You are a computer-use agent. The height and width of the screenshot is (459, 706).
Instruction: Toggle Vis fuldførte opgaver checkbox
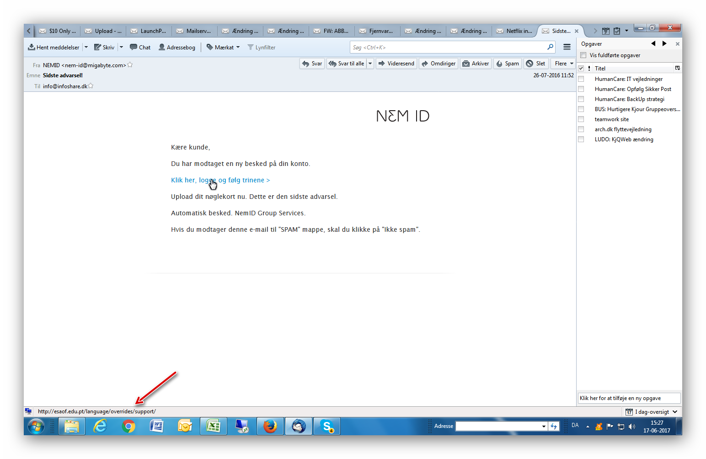tap(583, 55)
